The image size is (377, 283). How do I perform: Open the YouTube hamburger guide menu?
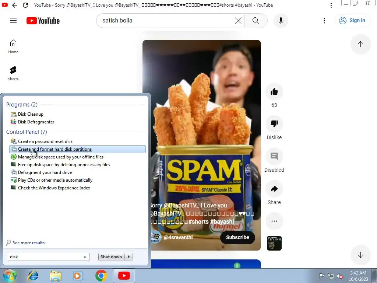click(13, 21)
